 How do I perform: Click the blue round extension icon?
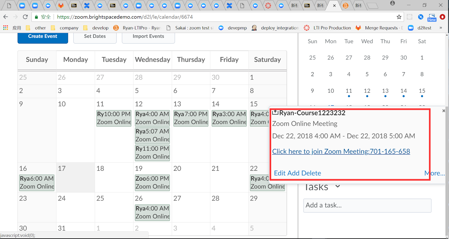coord(421,17)
